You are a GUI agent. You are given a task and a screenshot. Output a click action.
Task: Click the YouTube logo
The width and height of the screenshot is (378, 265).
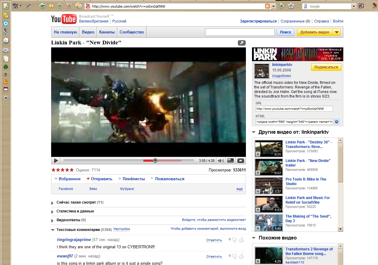click(64, 19)
